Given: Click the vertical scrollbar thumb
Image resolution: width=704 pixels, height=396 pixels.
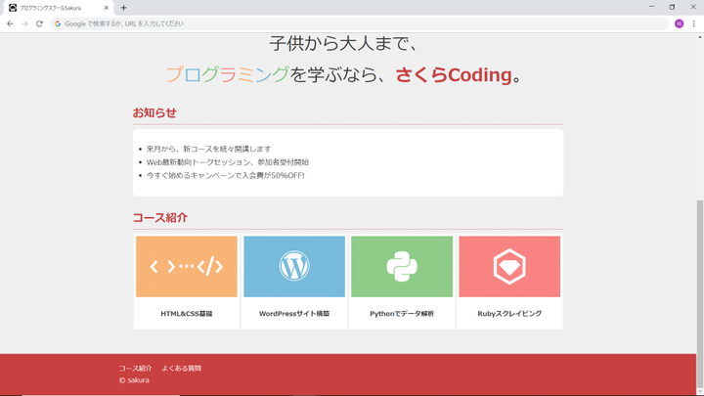Looking at the screenshot, I should [x=699, y=294].
